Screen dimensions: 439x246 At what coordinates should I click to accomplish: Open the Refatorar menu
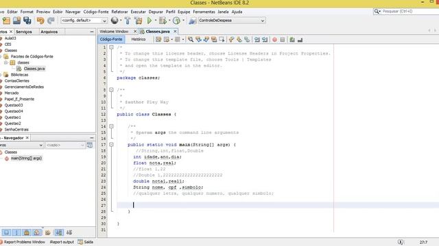point(119,12)
